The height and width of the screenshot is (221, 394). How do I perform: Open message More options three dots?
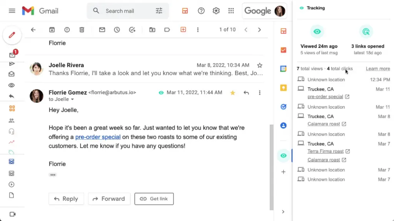[x=260, y=93]
